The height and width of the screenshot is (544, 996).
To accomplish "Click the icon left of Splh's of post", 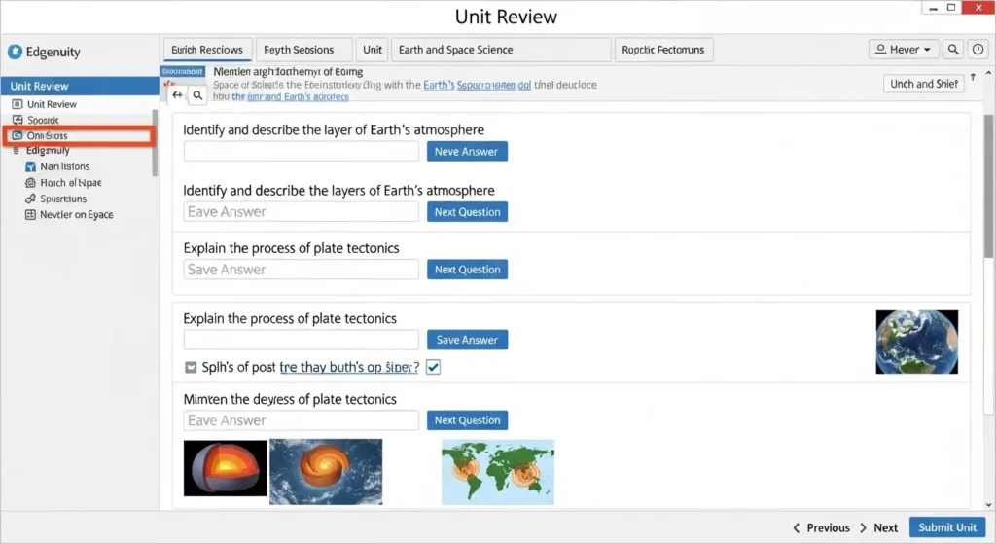I will [x=191, y=367].
